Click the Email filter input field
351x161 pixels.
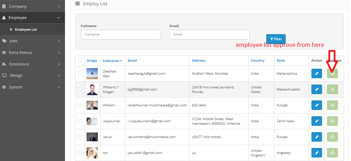pyautogui.click(x=209, y=35)
